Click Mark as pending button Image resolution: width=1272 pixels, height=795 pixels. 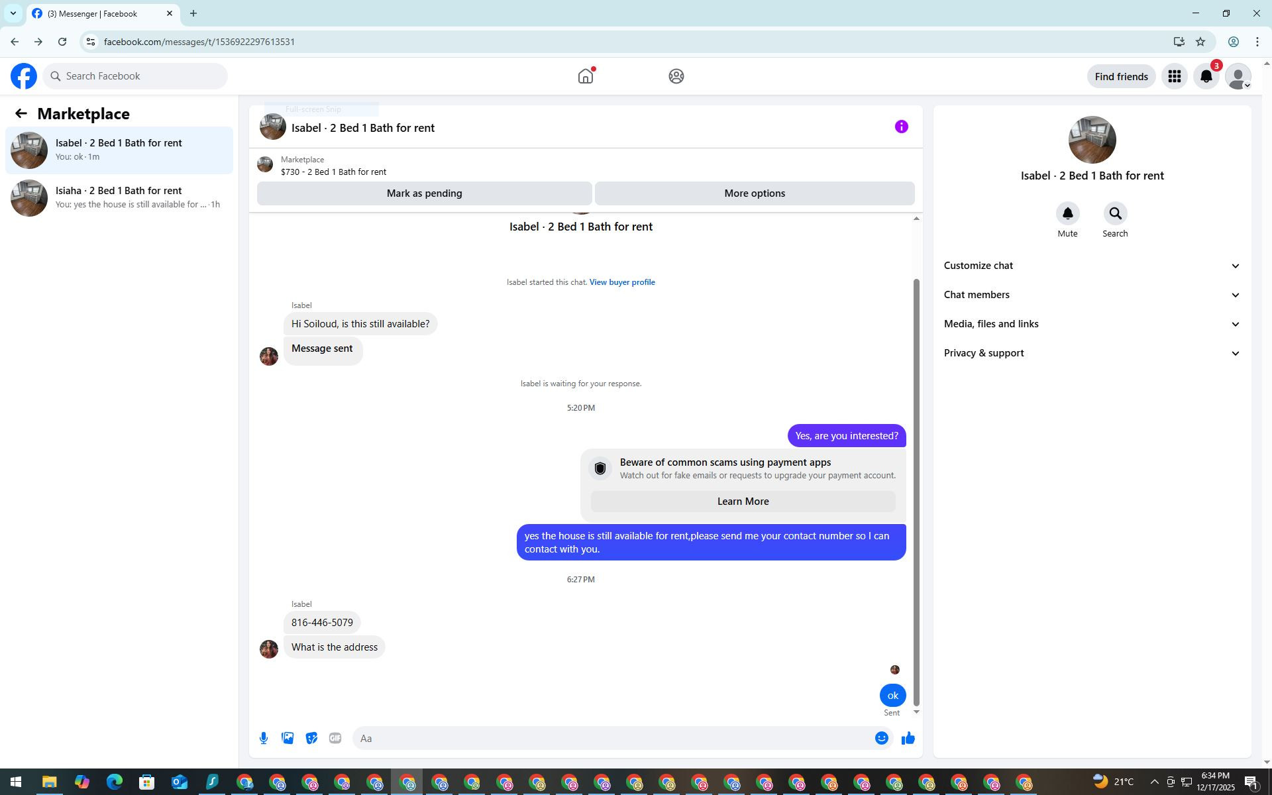click(424, 193)
